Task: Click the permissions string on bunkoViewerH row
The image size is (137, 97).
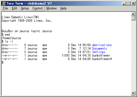Action: [x=10, y=59]
